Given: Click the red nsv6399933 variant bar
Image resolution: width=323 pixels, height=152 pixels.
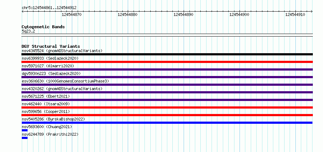Looking at the screenshot, I should click(x=167, y=62).
